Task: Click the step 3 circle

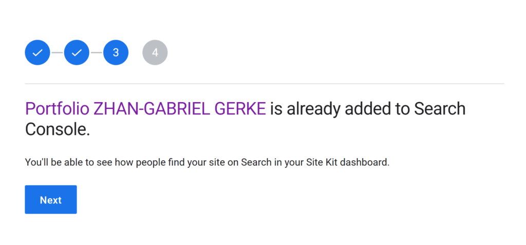Action: pos(116,52)
